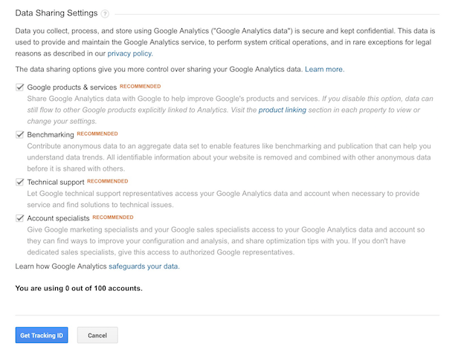Dismiss the form with the Cancel button
Viewport: 461px width, 354px height.
pos(97,335)
